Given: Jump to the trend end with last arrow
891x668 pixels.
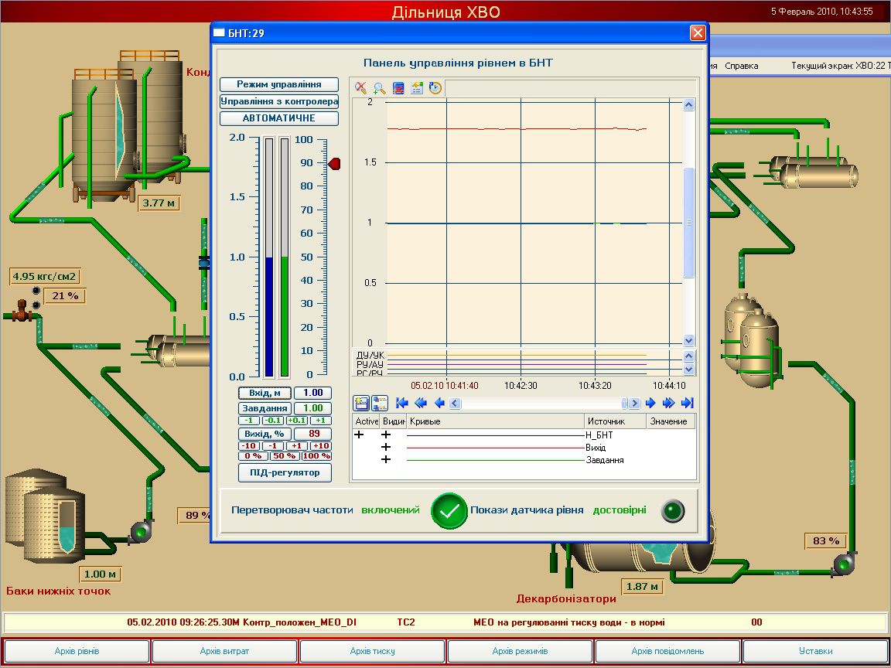Looking at the screenshot, I should pos(688,403).
